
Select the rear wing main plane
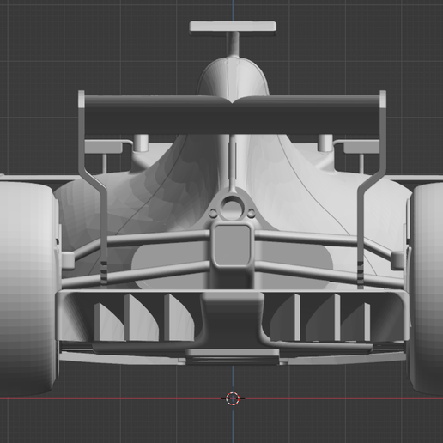[x=233, y=115]
